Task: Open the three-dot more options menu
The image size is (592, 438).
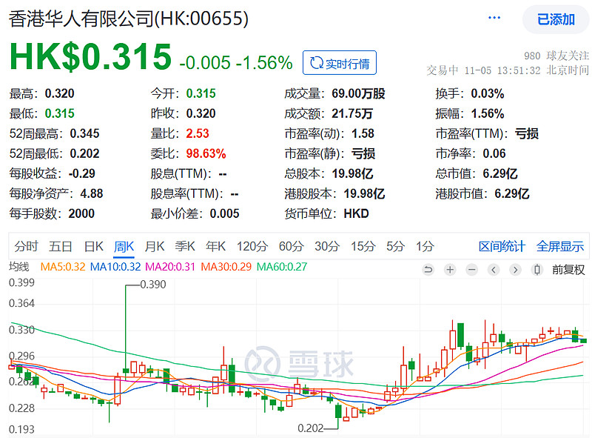Action: [494, 18]
